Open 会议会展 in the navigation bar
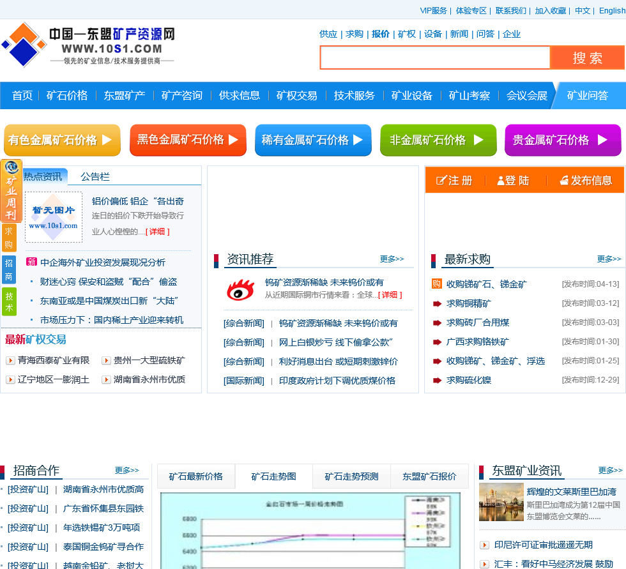This screenshot has height=569, width=626. point(526,95)
